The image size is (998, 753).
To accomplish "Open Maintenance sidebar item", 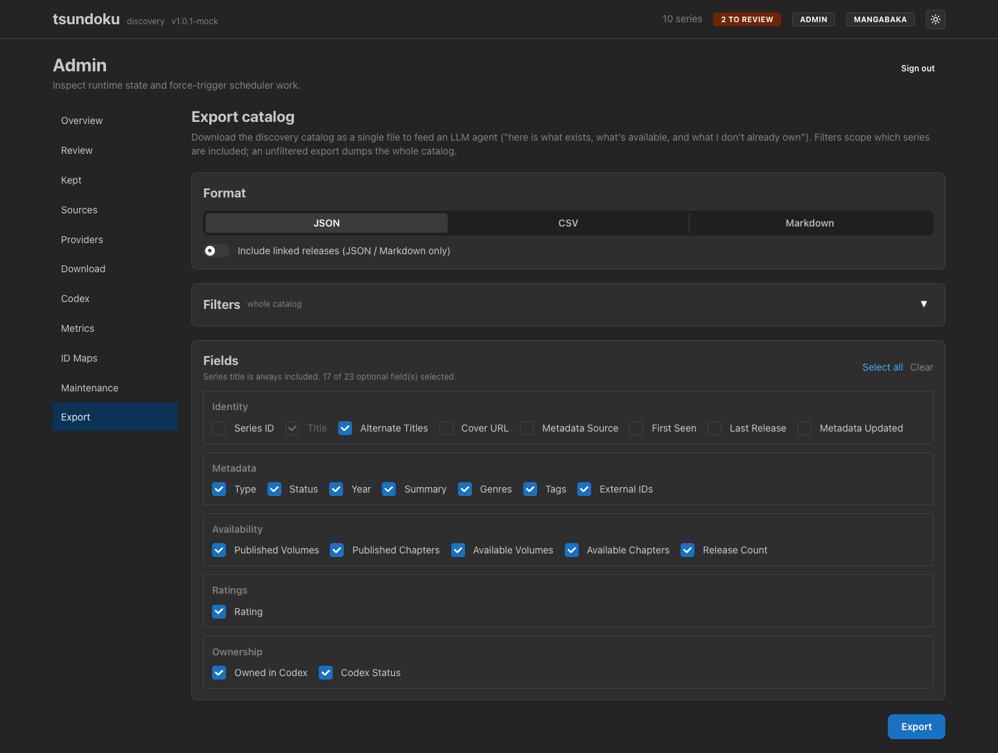I will tap(115, 388).
